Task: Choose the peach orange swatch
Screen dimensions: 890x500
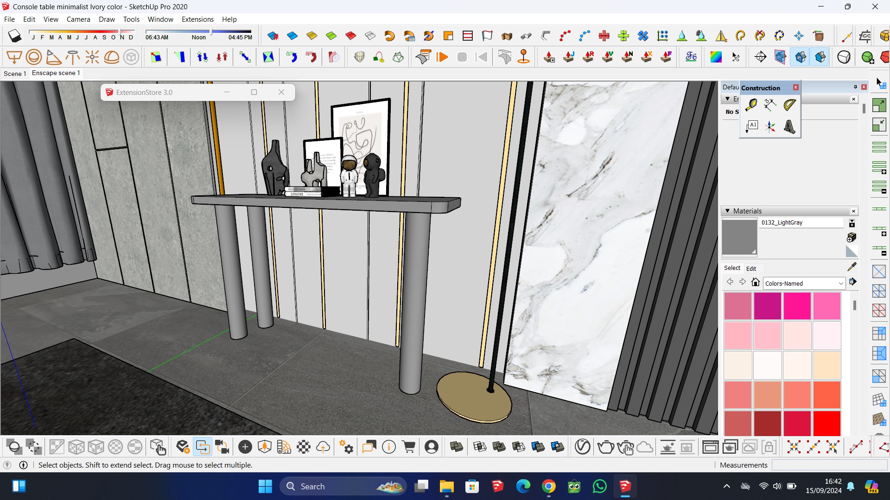Action: pyautogui.click(x=826, y=365)
